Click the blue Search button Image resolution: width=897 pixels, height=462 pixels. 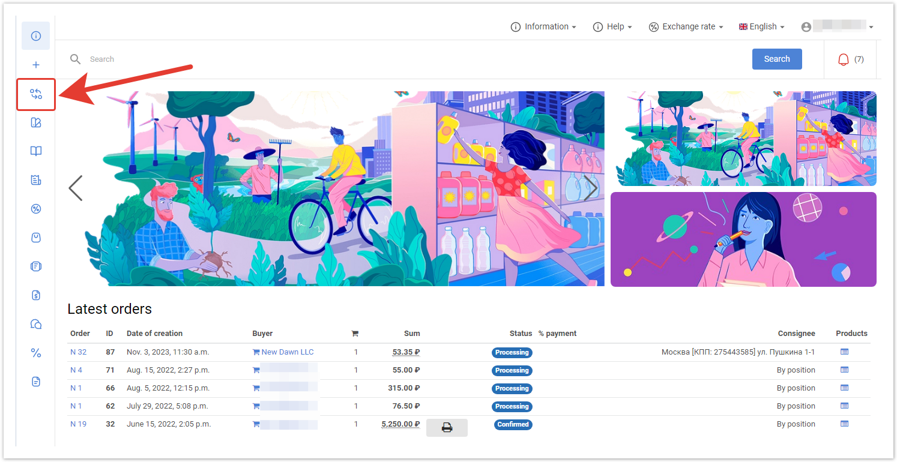tap(777, 59)
